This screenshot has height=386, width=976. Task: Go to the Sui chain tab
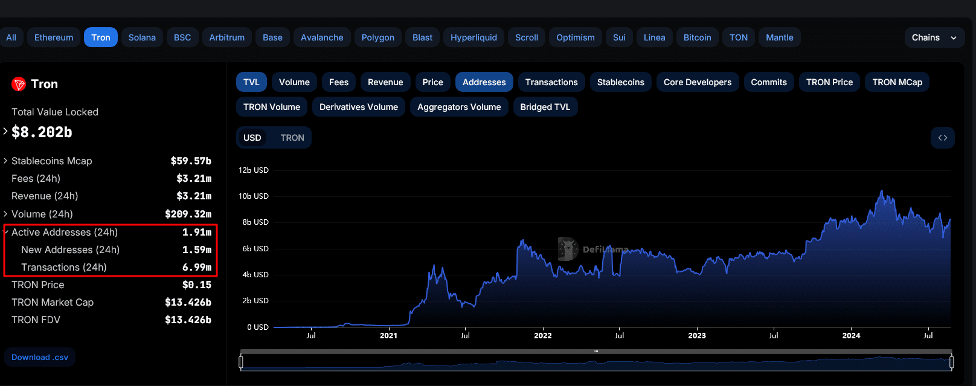(619, 37)
